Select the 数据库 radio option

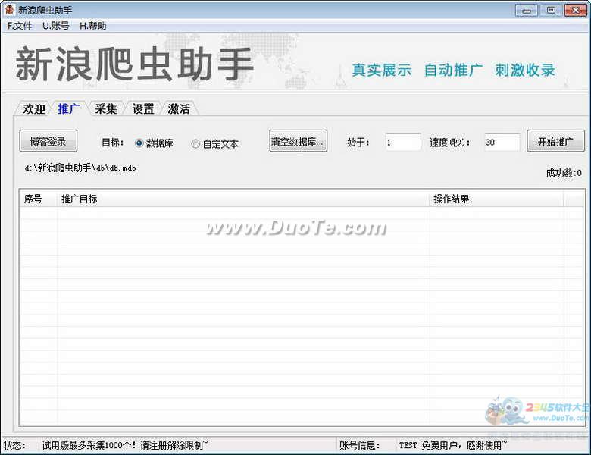[x=154, y=143]
